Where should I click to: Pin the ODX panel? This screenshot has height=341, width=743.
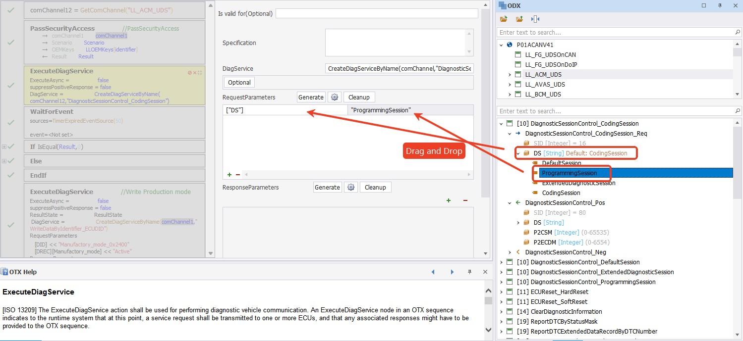click(720, 6)
